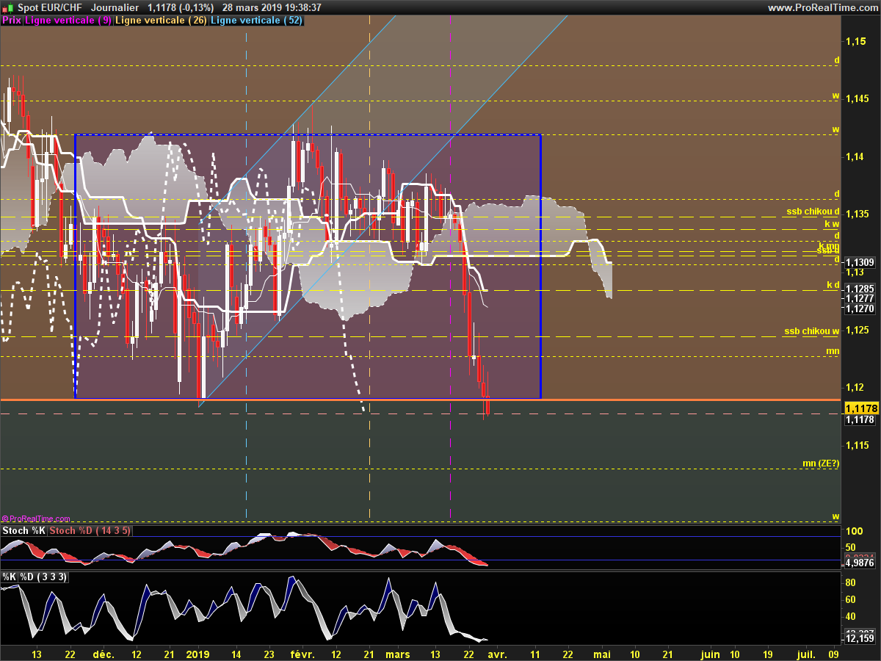The height and width of the screenshot is (661, 881).
Task: Click the k d level label
Action: (x=833, y=284)
